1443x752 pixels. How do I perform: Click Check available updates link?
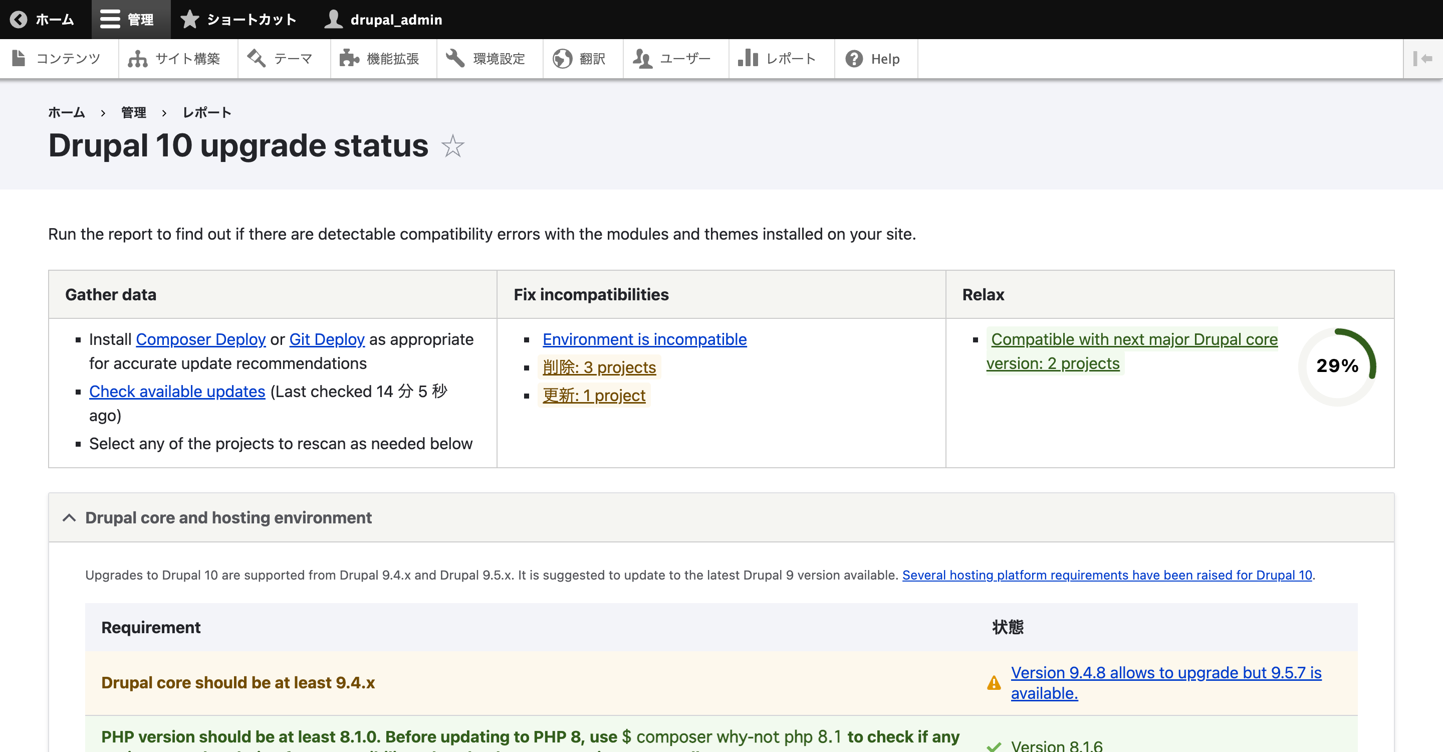[177, 391]
